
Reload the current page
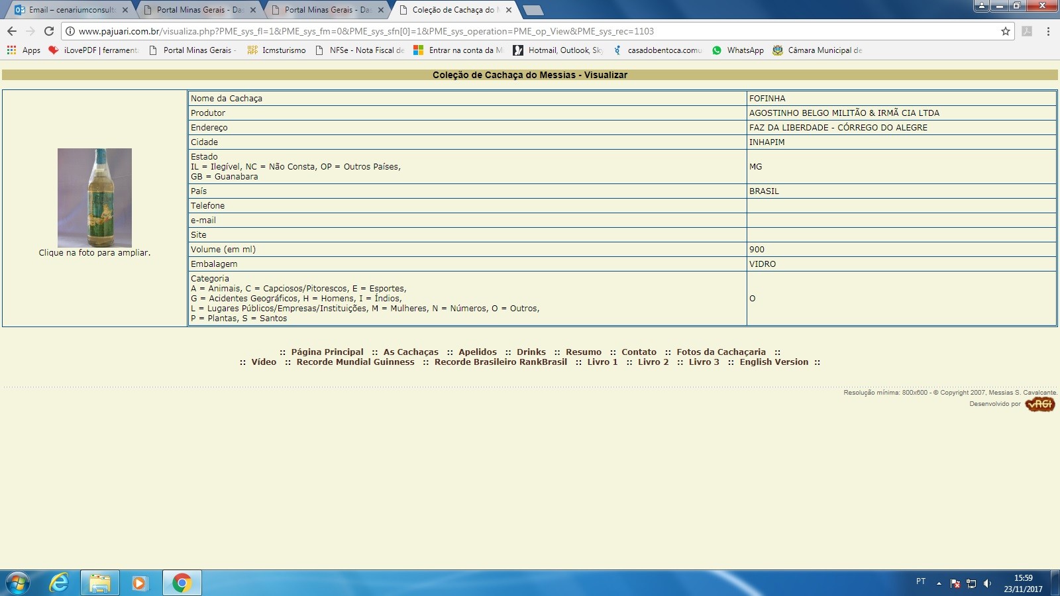[x=48, y=31]
